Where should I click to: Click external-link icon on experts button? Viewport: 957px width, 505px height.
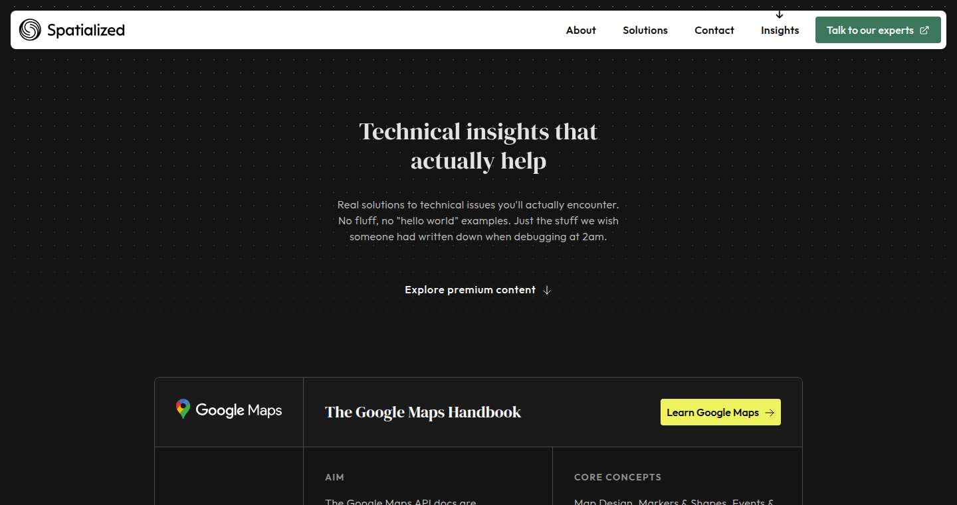pyautogui.click(x=924, y=31)
